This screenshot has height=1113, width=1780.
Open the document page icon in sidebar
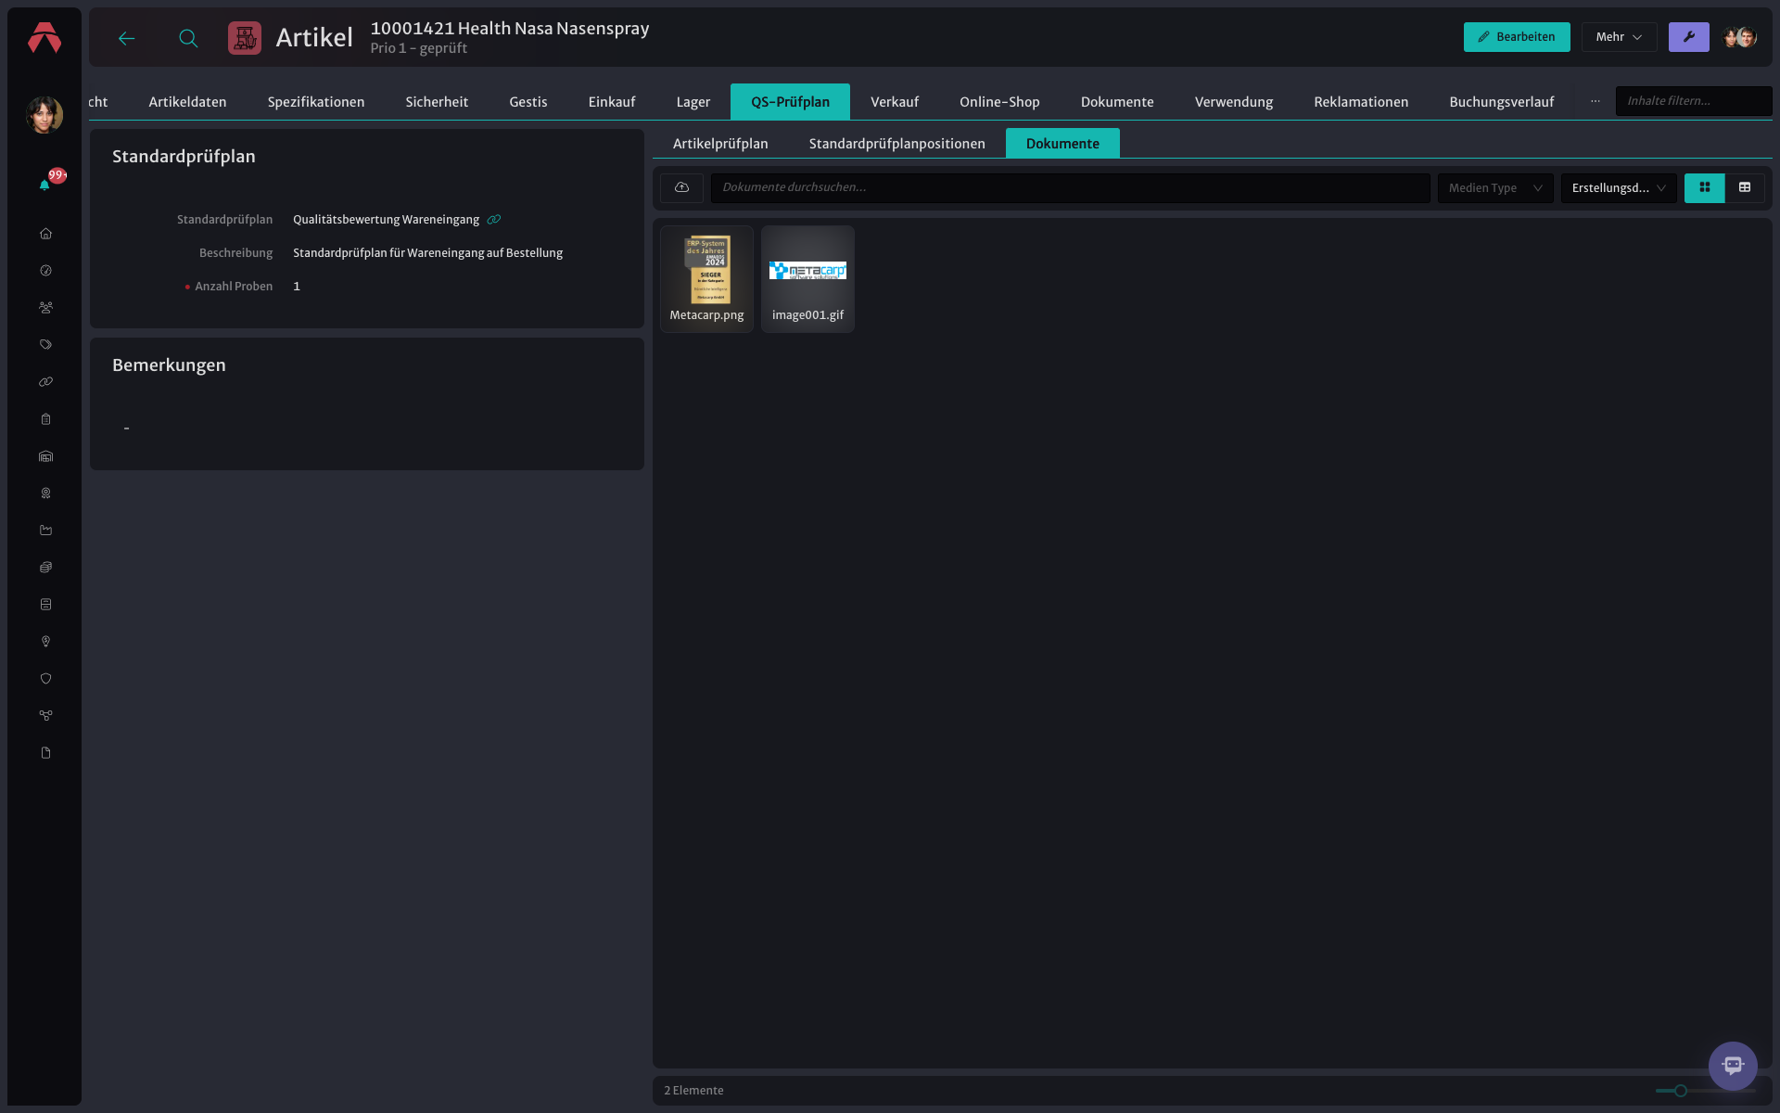pyautogui.click(x=45, y=753)
